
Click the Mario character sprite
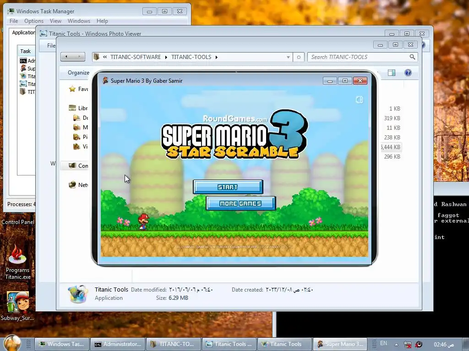pyautogui.click(x=143, y=222)
